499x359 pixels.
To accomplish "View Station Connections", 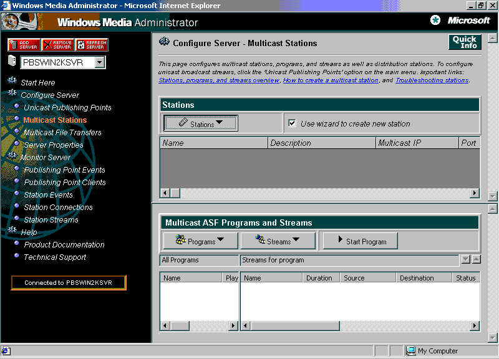I will [x=58, y=208].
